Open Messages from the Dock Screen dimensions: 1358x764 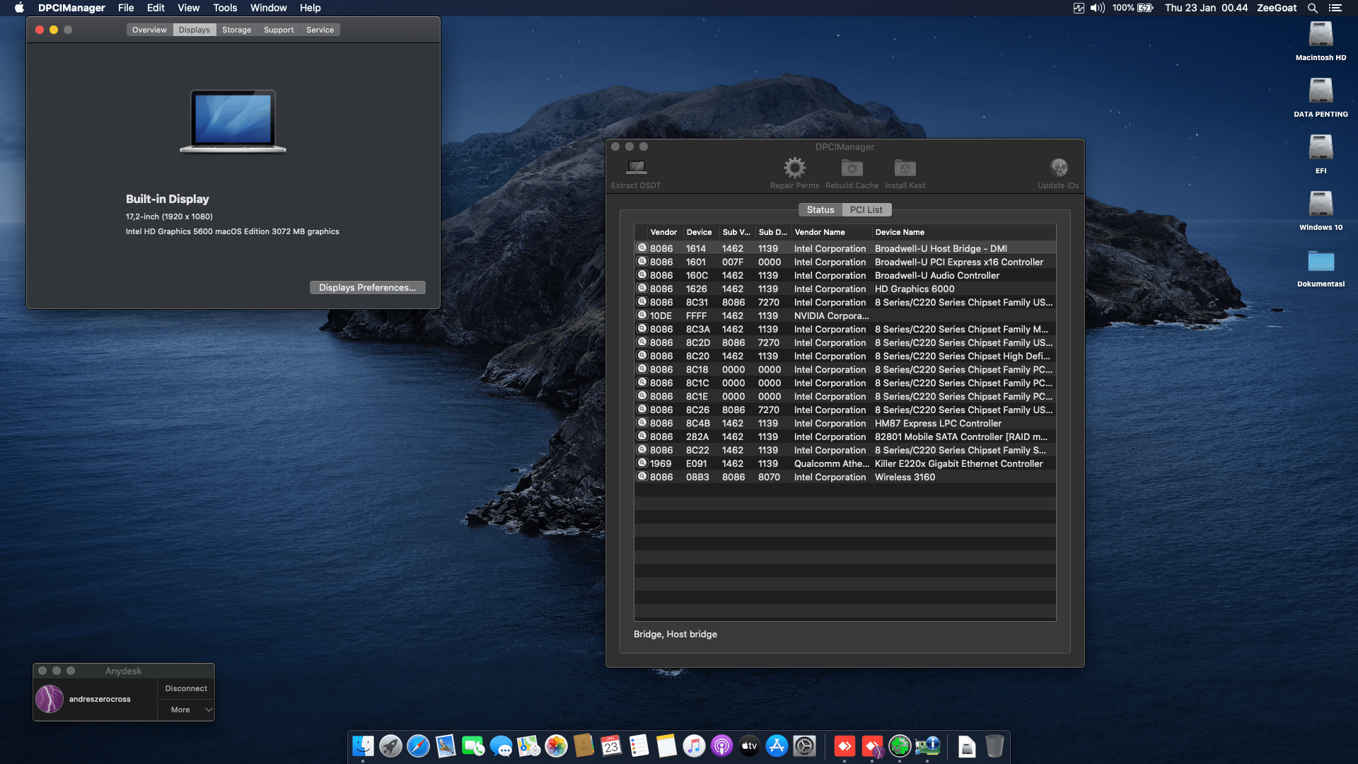501,746
